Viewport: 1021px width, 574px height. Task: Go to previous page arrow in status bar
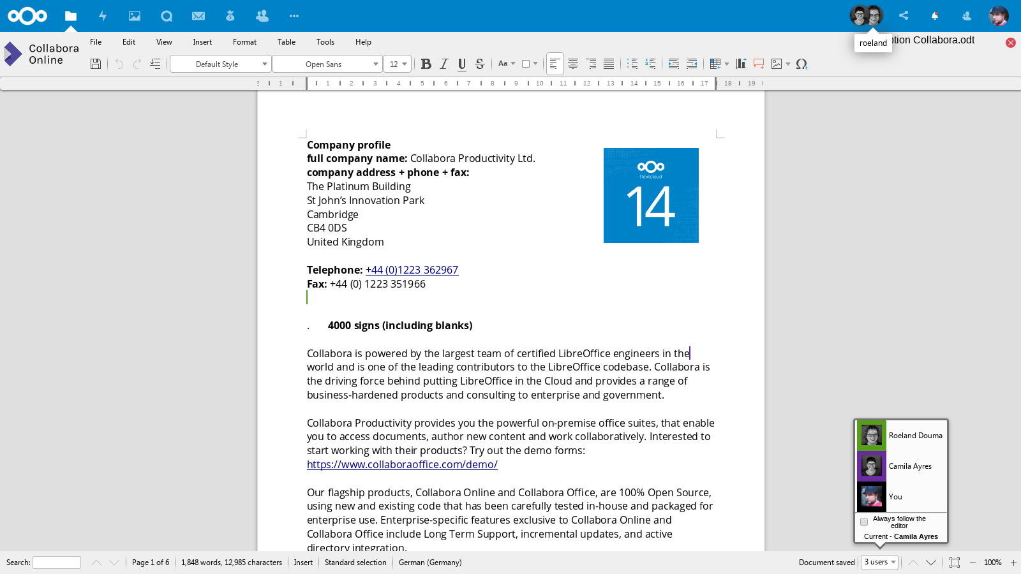pos(913,563)
